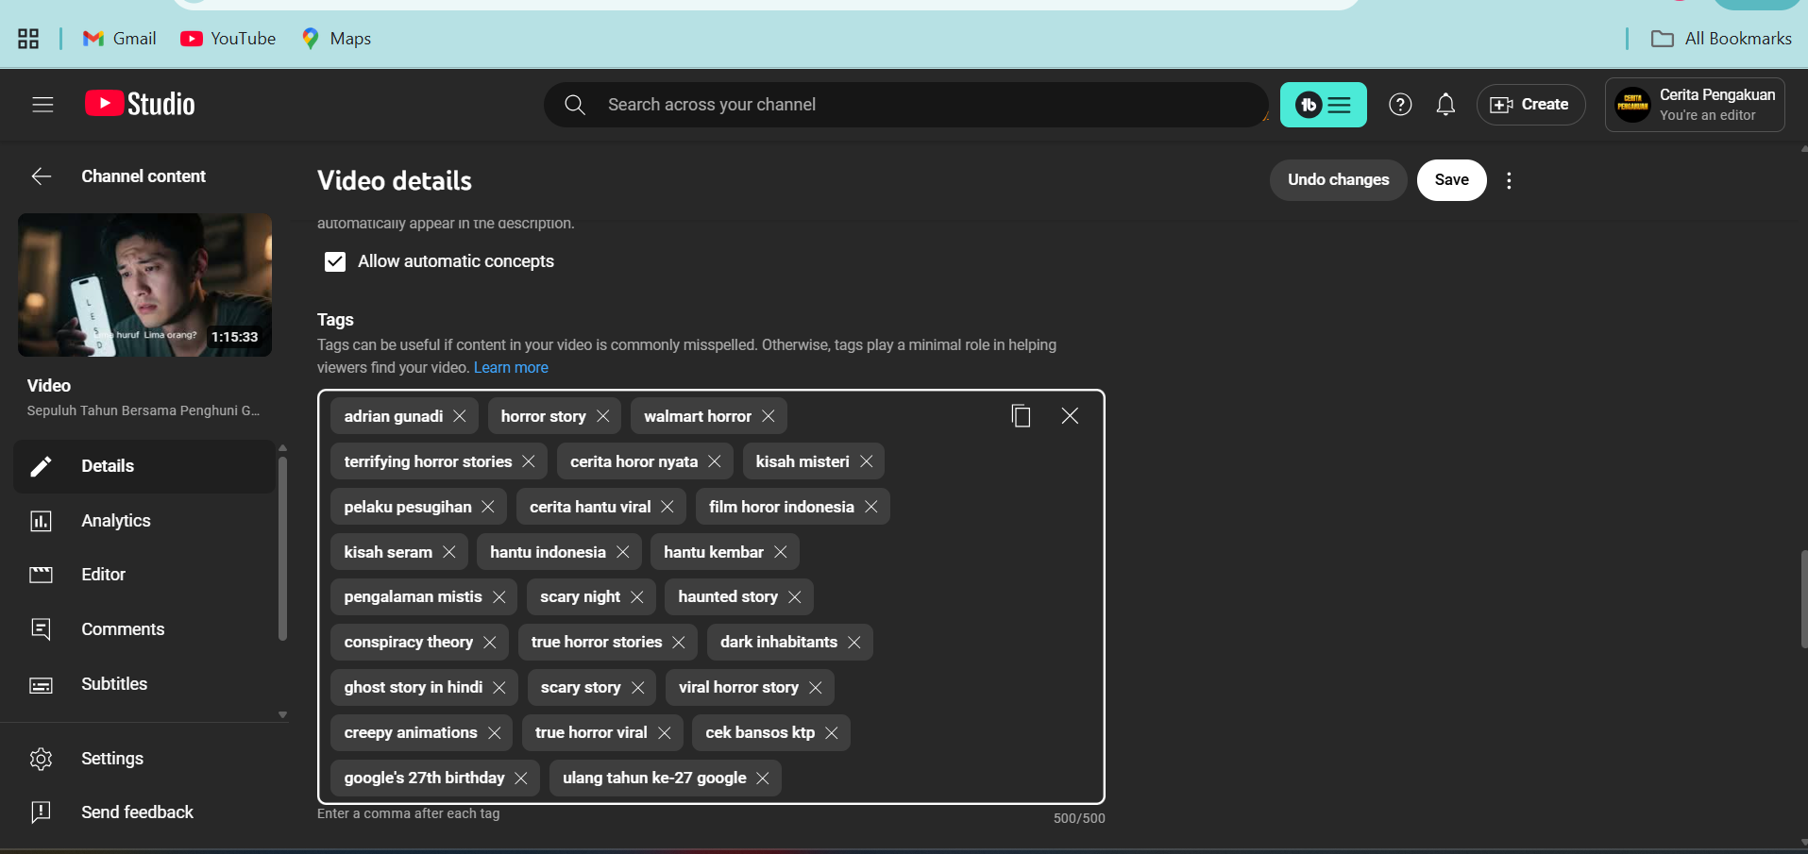Open the YouTube Studio hamburger menu

click(x=42, y=105)
